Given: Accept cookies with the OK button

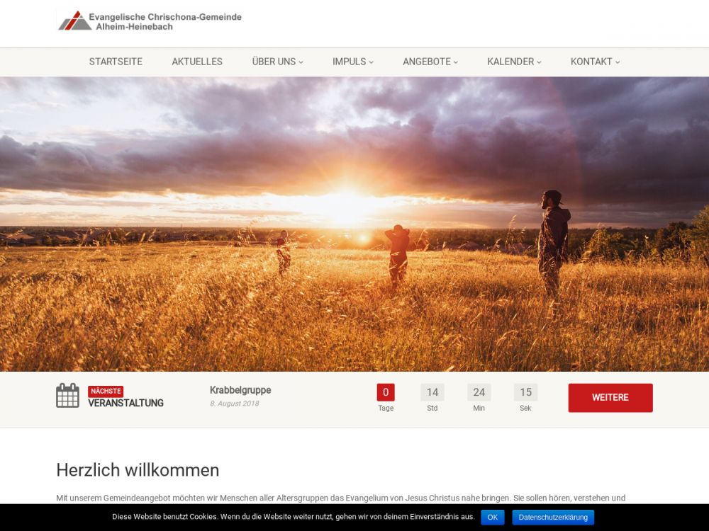Looking at the screenshot, I should pos(493,518).
